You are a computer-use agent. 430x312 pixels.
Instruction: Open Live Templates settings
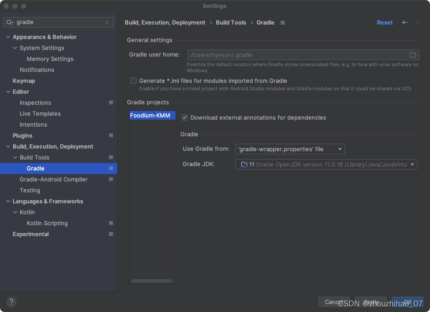tap(40, 114)
